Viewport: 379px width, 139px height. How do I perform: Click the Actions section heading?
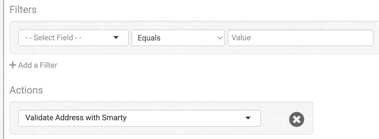pyautogui.click(x=26, y=90)
